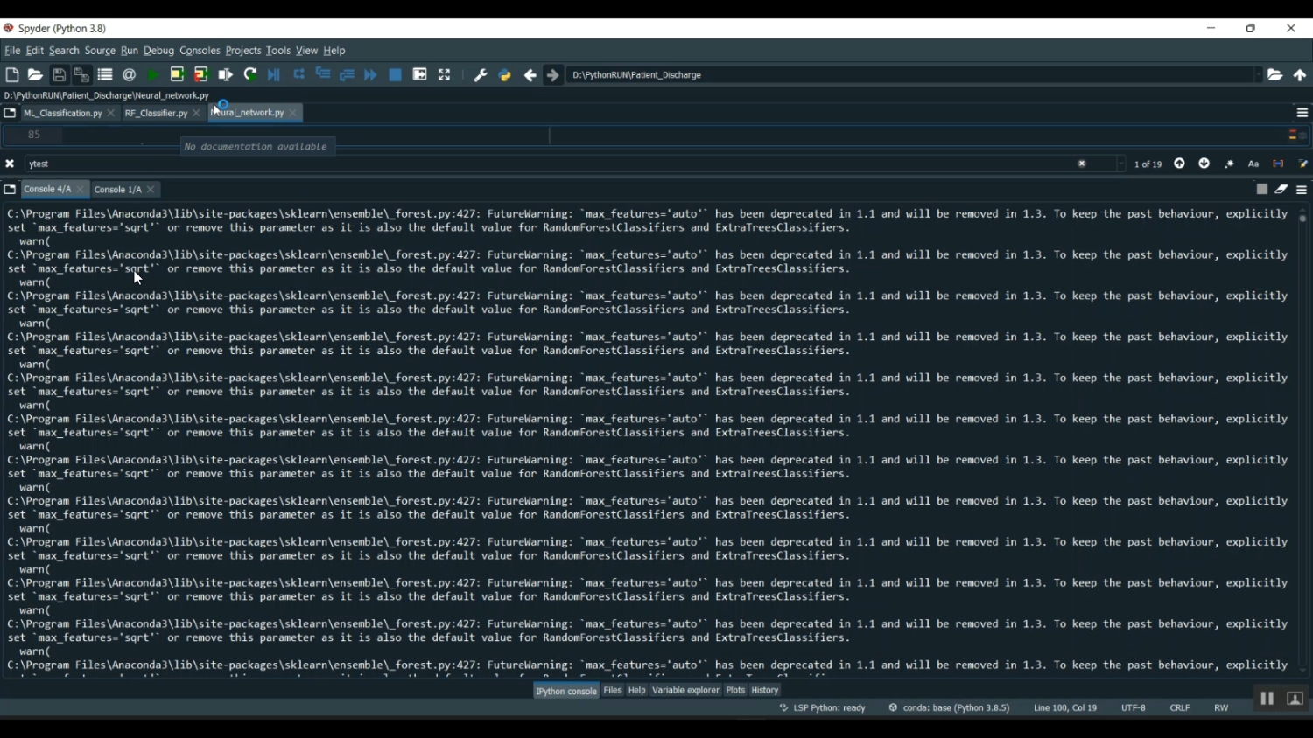Save the current file
This screenshot has height=738, width=1313.
coord(60,75)
